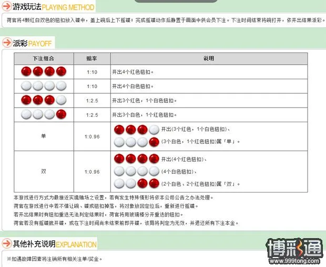Click the 下注组合 column header
Image resolution: width=326 pixels, height=267 pixels.
[x=44, y=59]
